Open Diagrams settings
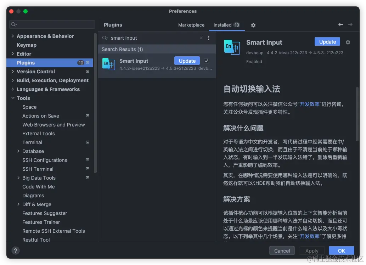The width and height of the screenshot is (366, 265). [x=33, y=196]
